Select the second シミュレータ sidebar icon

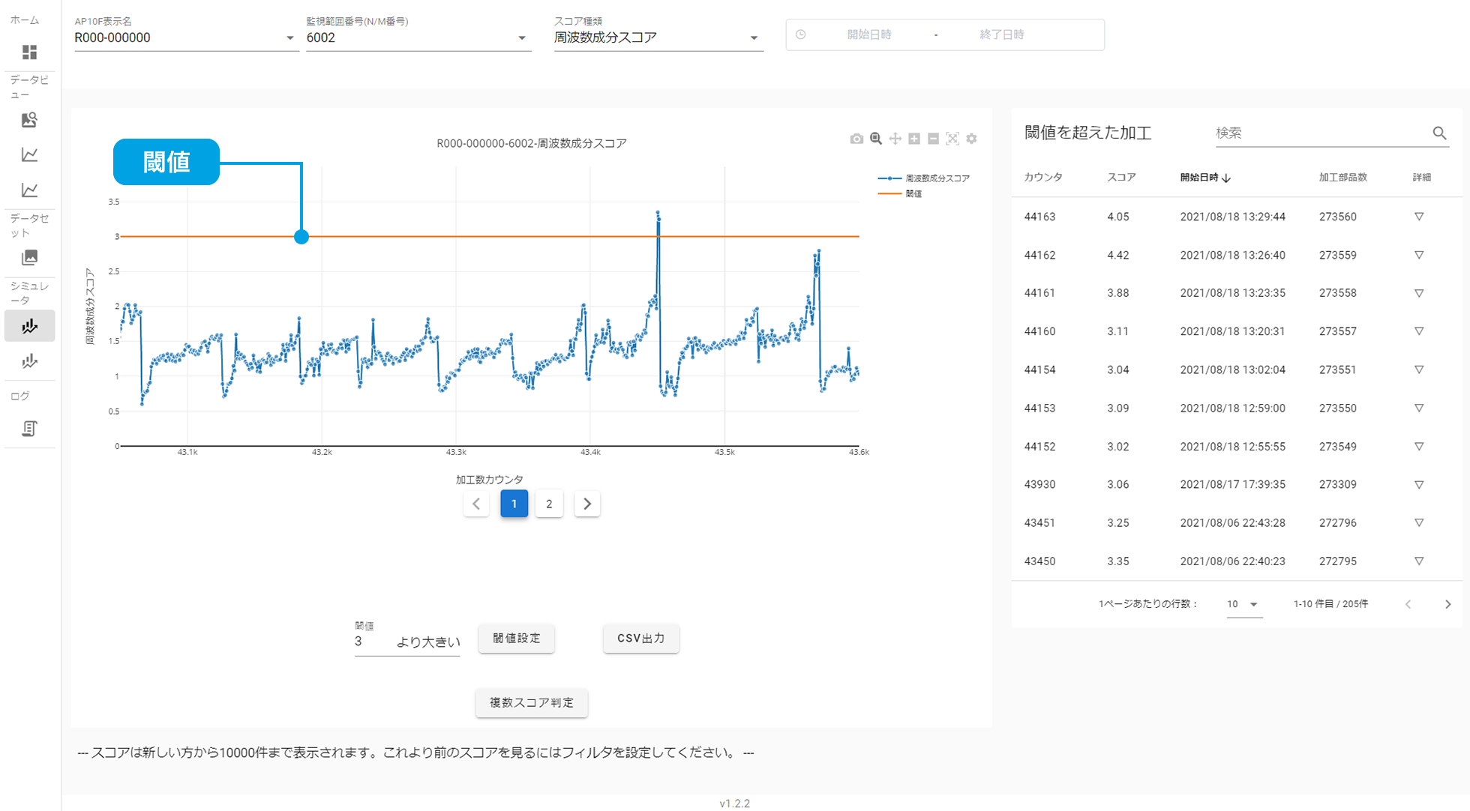29,361
